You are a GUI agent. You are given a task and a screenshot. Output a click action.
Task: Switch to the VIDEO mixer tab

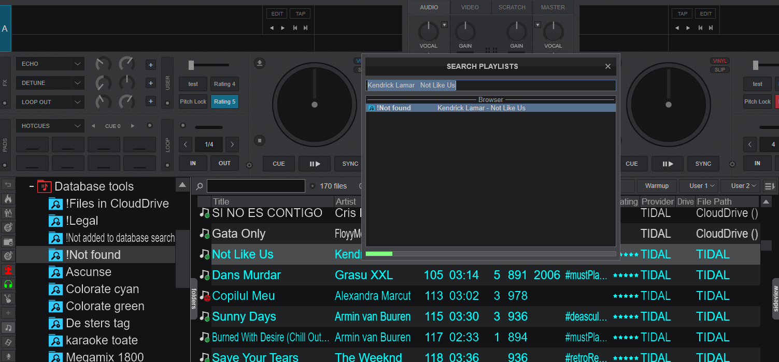pyautogui.click(x=470, y=7)
